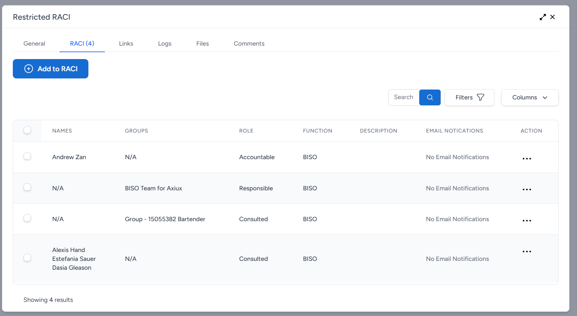Open three-dot menu for BISO Team for Axiux

tap(527, 189)
